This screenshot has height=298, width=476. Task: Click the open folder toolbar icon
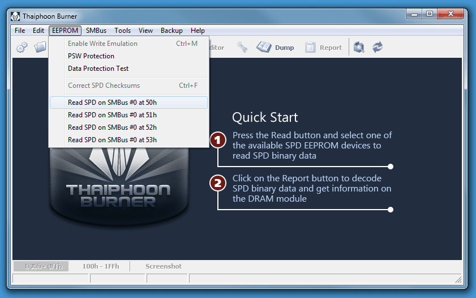point(40,47)
